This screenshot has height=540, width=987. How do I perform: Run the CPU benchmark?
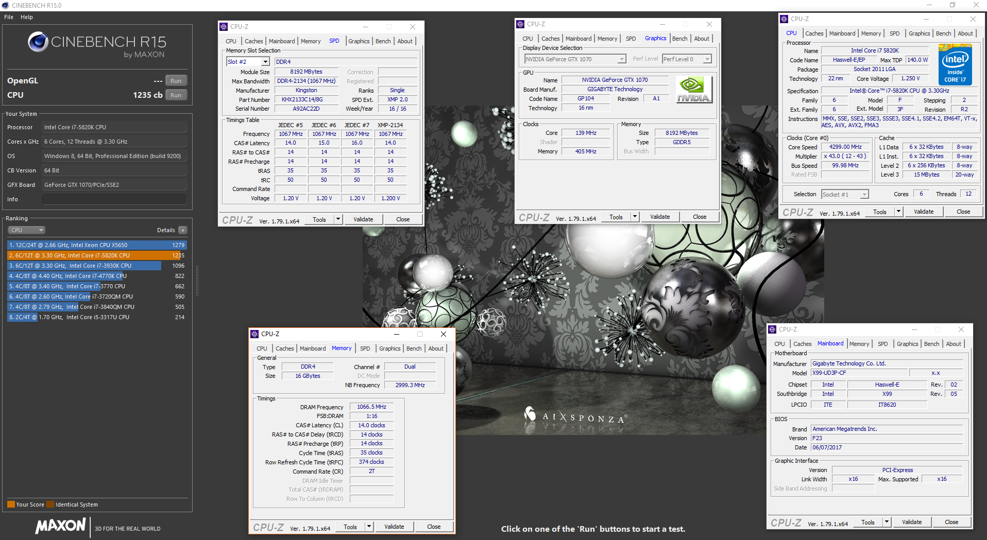click(x=176, y=95)
